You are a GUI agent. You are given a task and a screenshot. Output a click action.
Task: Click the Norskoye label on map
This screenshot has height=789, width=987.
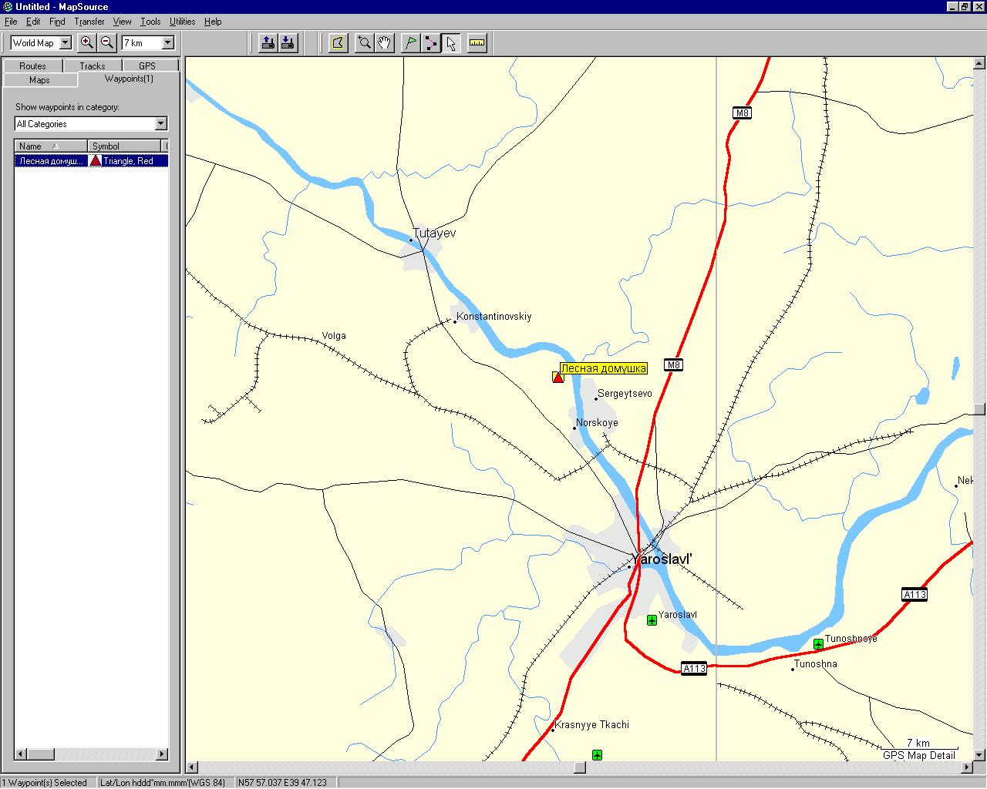point(598,423)
